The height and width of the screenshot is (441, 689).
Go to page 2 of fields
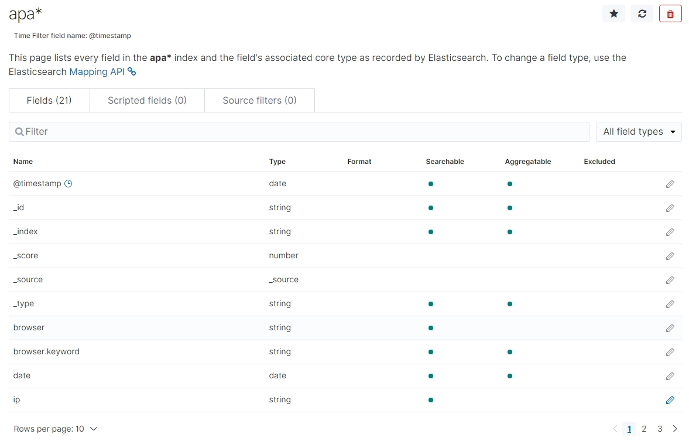[644, 429]
